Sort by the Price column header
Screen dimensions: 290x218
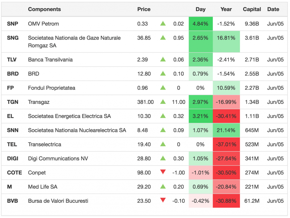click(144, 9)
